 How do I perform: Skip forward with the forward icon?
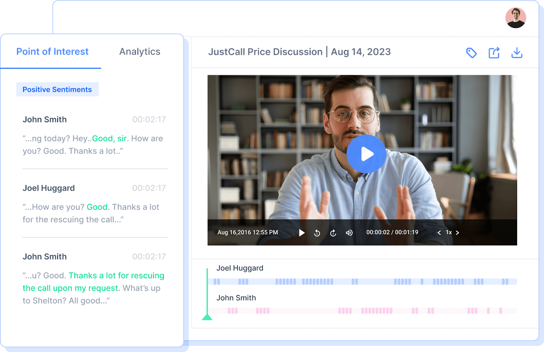[333, 233]
